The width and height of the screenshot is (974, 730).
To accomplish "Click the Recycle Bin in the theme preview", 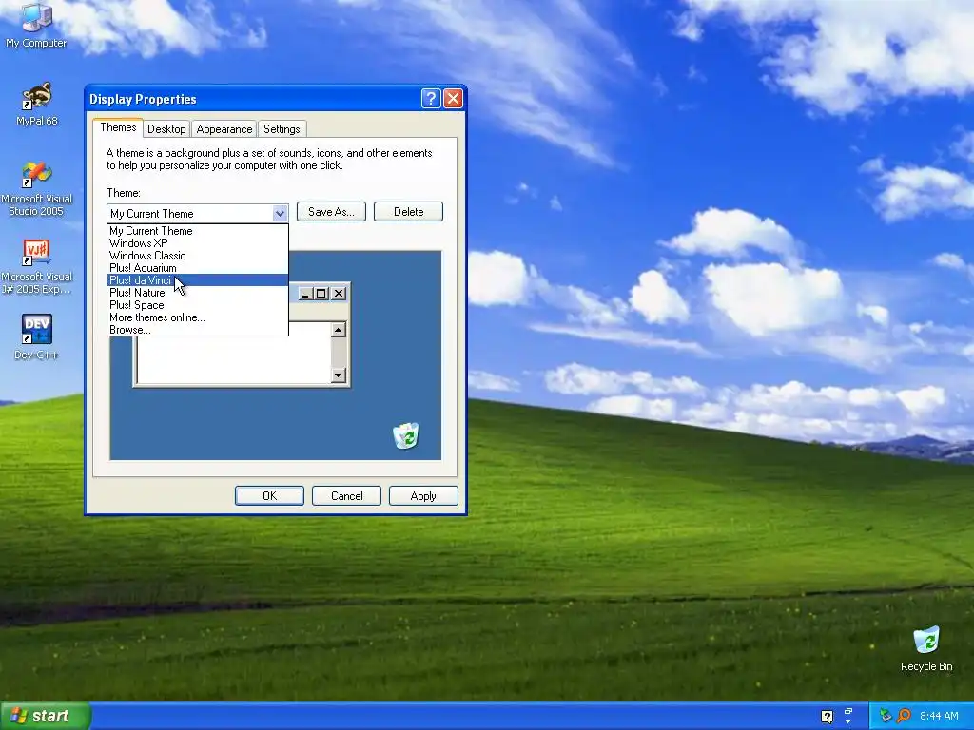I will click(406, 435).
